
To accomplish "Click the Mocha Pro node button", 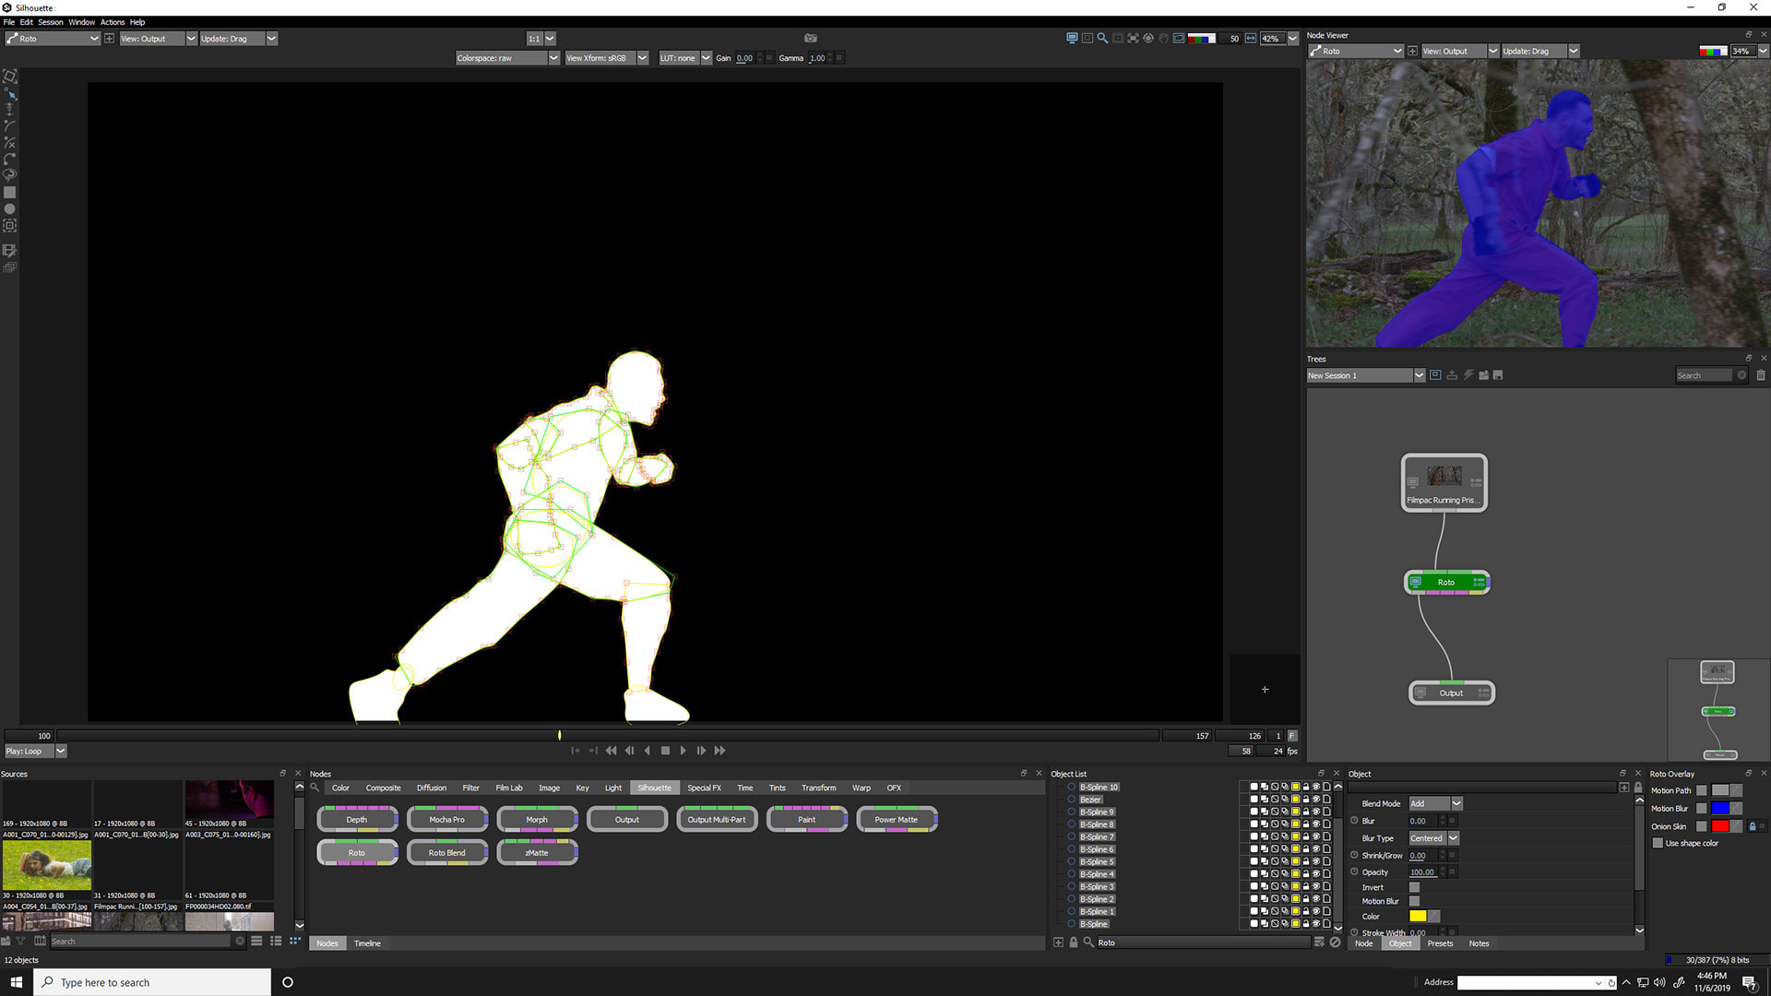I will point(446,820).
